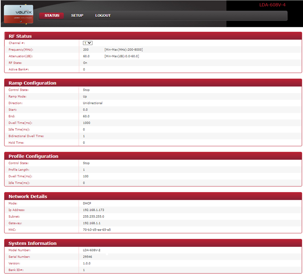Select the Unidirectional direction value
This screenshot has width=303, height=274.
pyautogui.click(x=93, y=103)
